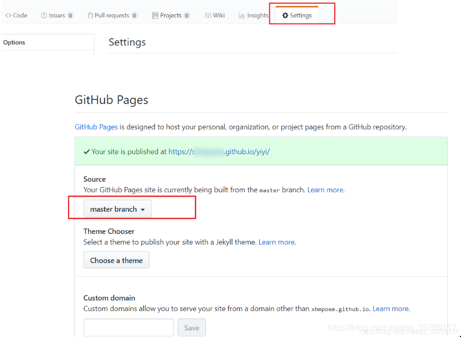The image size is (461, 337).
Task: View the Insights tab
Action: 253,15
